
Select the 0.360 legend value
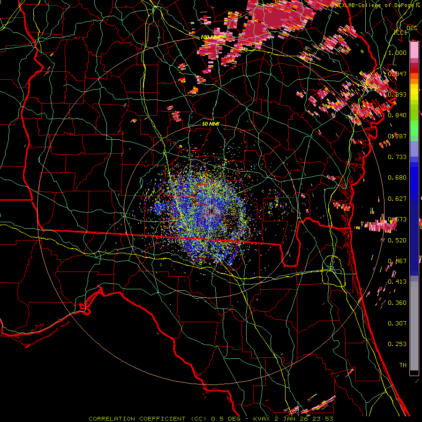coord(397,303)
